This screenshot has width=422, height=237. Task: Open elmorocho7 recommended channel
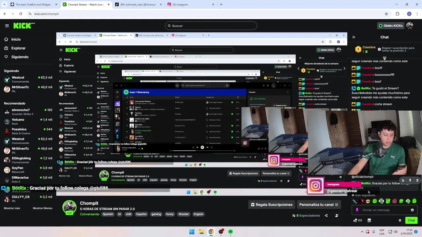(x=28, y=112)
